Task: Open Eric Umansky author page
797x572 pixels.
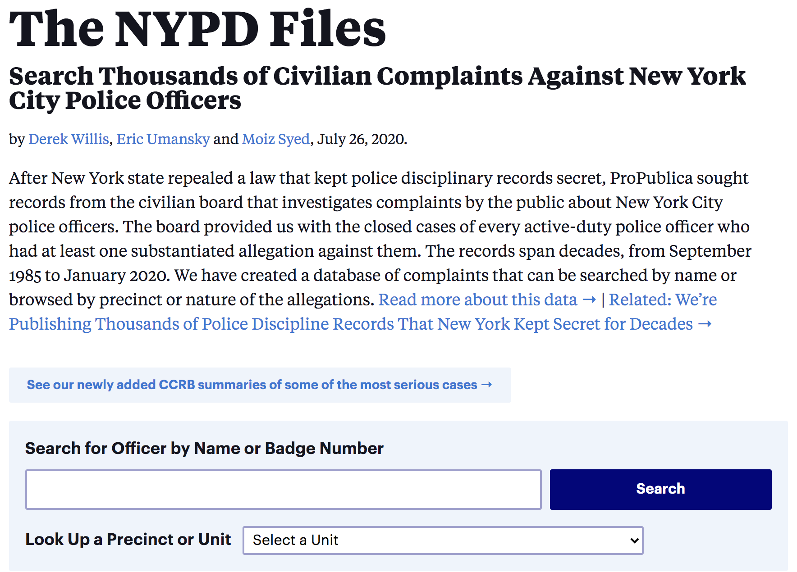Action: point(163,139)
